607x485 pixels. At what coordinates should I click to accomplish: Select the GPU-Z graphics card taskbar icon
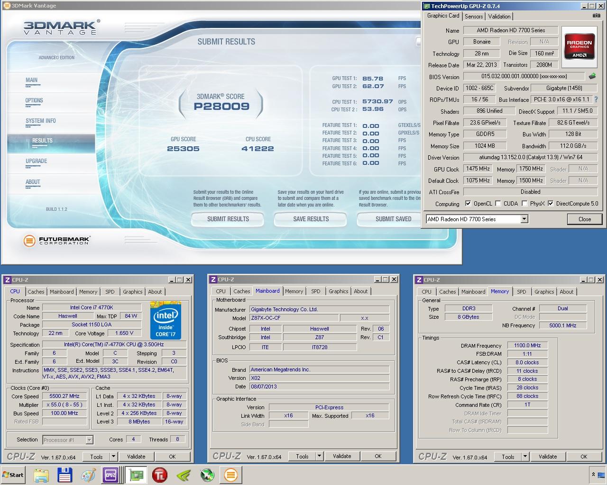[x=137, y=475]
